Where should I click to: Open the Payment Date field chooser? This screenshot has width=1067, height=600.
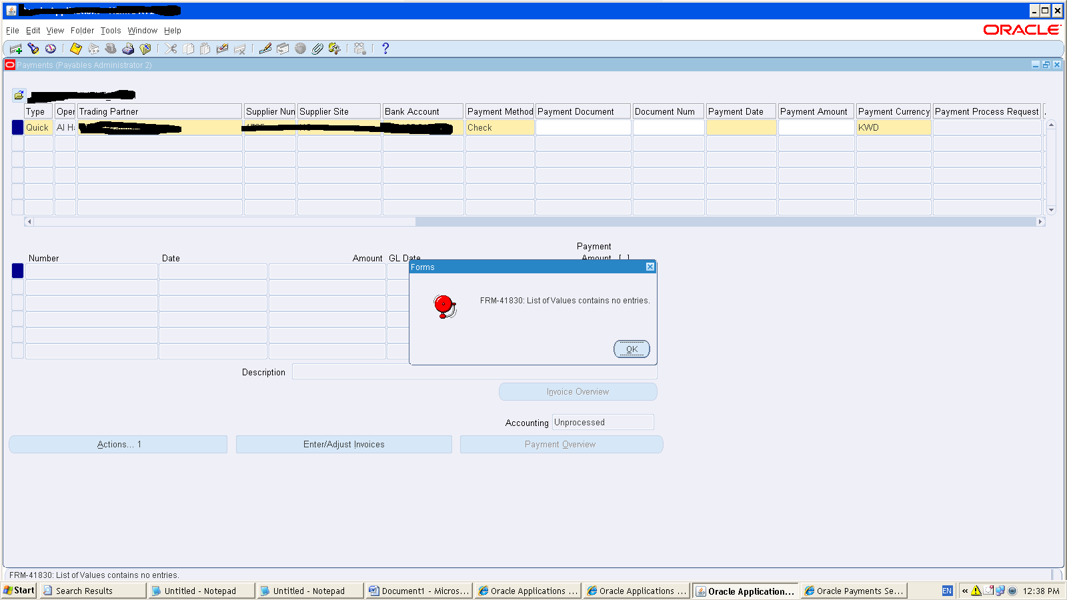point(740,127)
